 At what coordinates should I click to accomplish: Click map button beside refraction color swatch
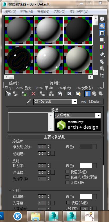tap(95, 197)
